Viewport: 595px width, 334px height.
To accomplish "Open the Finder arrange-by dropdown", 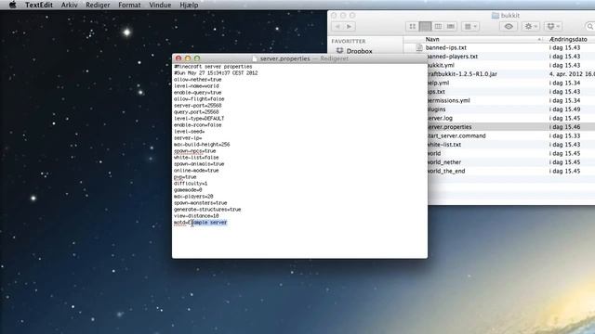I will tap(470, 27).
